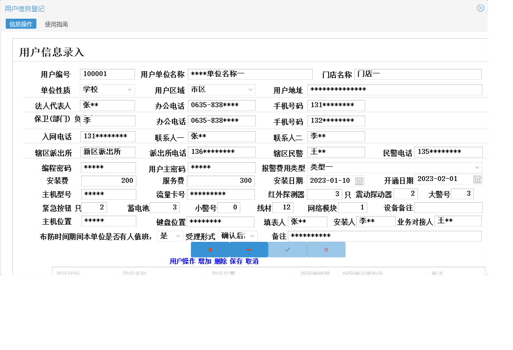Click the 设备备注 input field
This screenshot has height=350, width=513.
[x=448, y=207]
